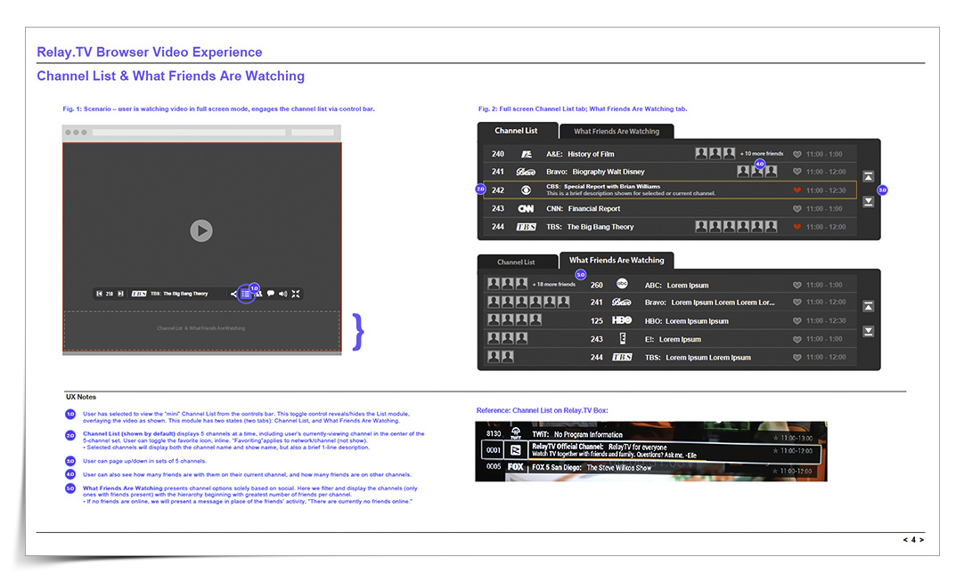Click the Bravo logo on Lorem Ipsum Lorem Lor... row
Image resolution: width=964 pixels, height=581 pixels.
click(622, 303)
